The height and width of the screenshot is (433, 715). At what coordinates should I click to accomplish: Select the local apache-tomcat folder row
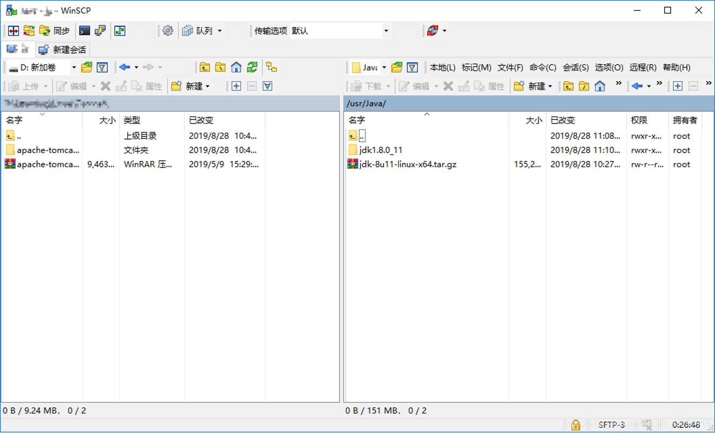point(132,150)
